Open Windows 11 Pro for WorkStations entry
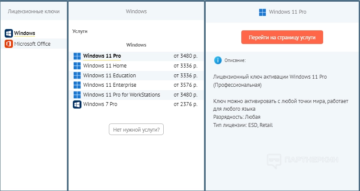This screenshot has height=191, width=360. click(x=121, y=95)
